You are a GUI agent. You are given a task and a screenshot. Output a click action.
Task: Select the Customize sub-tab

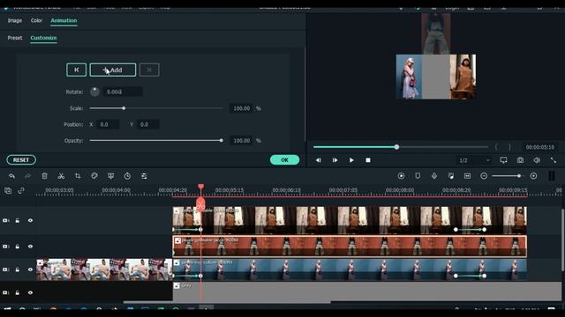coord(43,38)
